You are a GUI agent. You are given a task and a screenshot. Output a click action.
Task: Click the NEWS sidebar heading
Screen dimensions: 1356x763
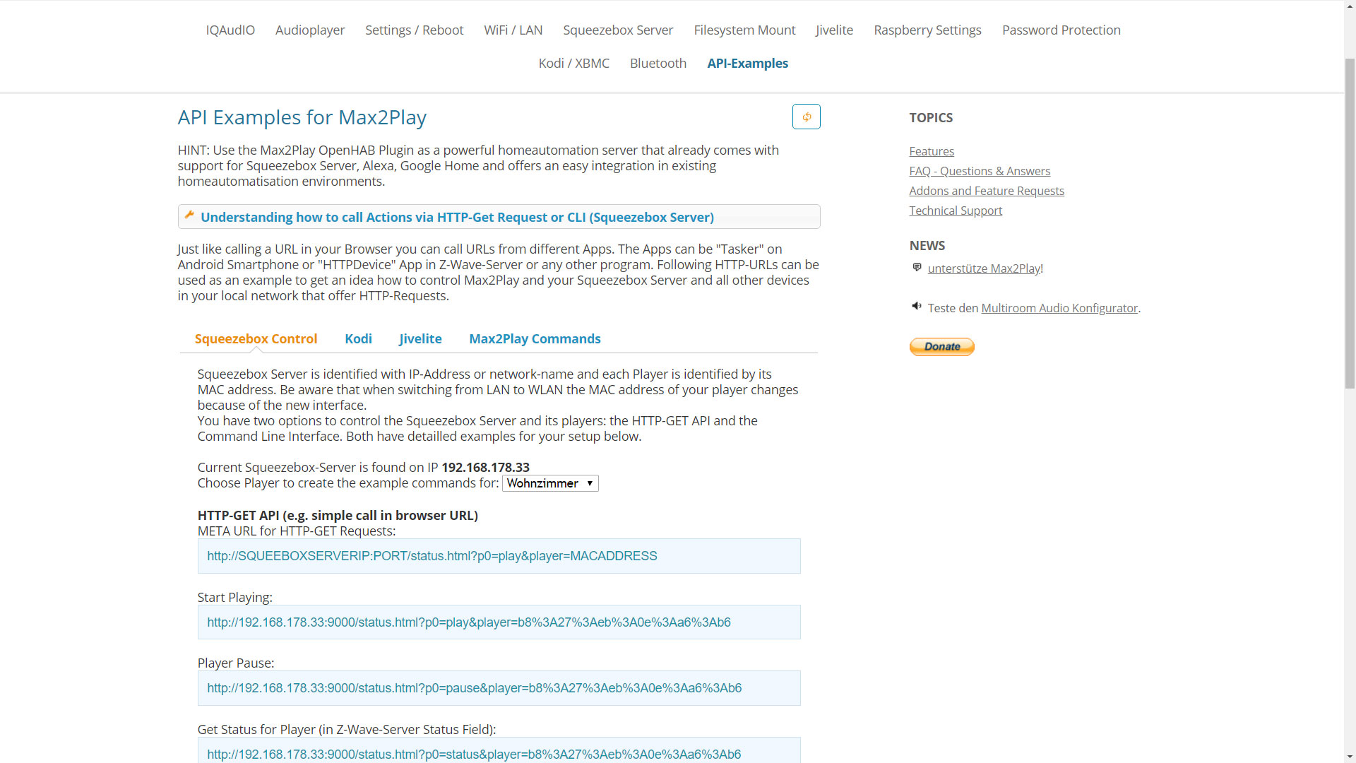(927, 246)
